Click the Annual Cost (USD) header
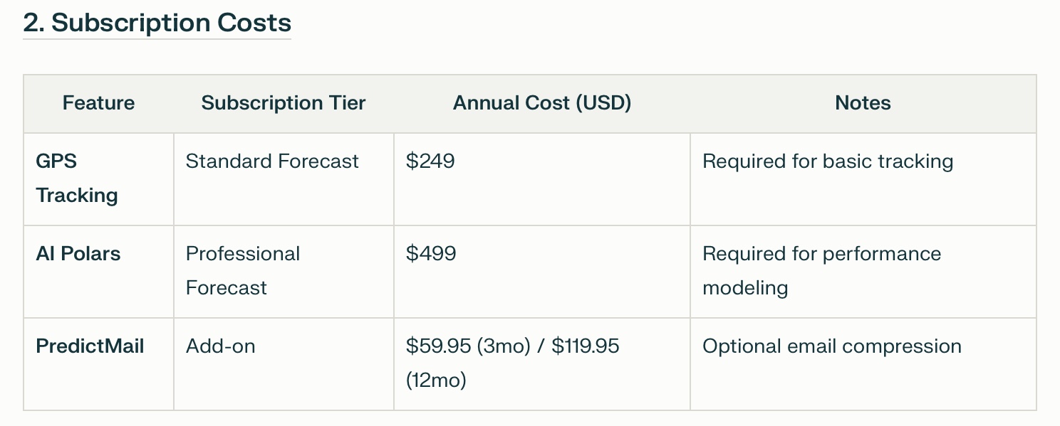 [542, 103]
